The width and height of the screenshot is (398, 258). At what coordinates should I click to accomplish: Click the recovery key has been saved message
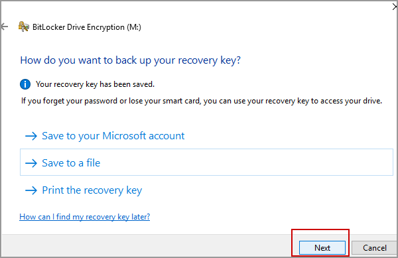point(95,84)
